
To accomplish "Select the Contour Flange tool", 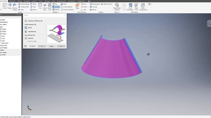I will (15, 7).
